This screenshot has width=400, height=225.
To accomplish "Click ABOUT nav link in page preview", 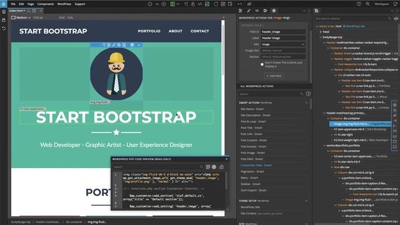I will pyautogui.click(x=176, y=31).
